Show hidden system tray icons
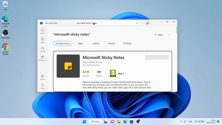The image size is (222, 125). [x=181, y=122]
